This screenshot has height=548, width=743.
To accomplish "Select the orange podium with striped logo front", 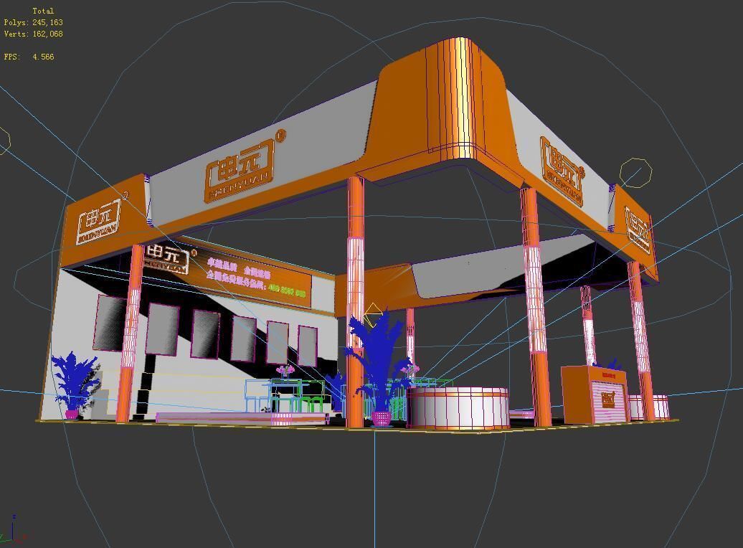I will coord(595,395).
